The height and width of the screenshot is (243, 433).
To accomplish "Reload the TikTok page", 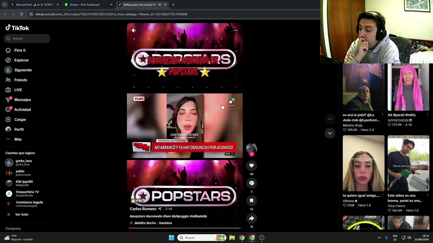I will (x=21, y=14).
